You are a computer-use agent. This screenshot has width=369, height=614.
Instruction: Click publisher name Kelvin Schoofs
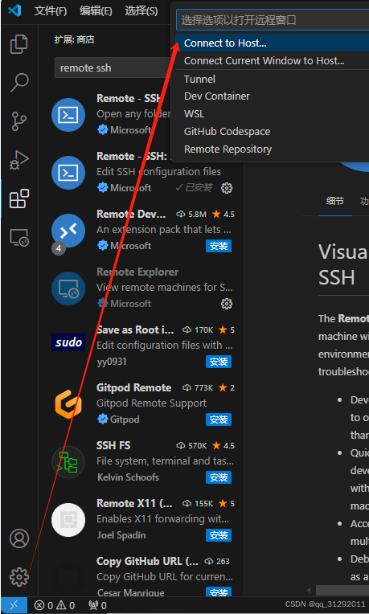[128, 477]
